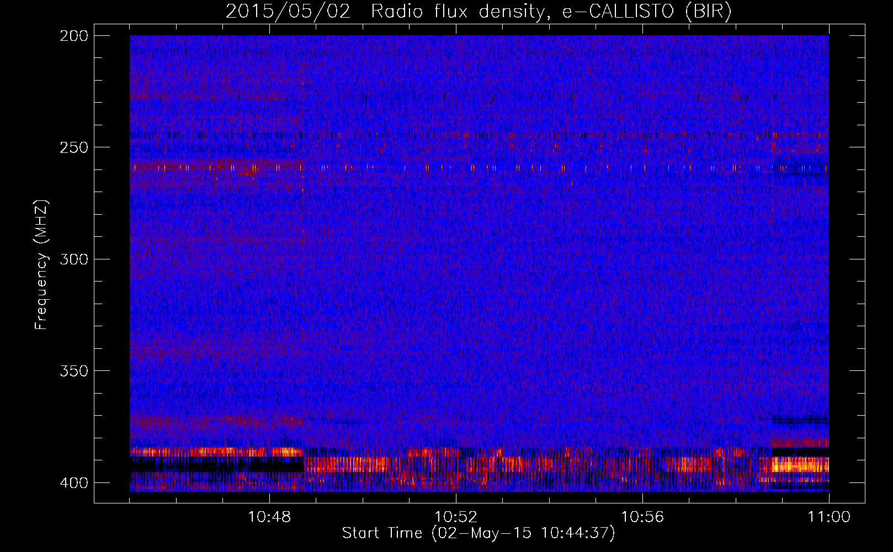
Task: Click the 11:00 time tick label
Action: click(829, 517)
